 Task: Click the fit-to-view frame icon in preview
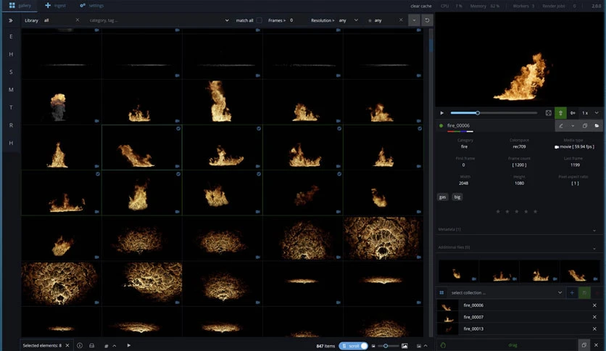pyautogui.click(x=549, y=113)
